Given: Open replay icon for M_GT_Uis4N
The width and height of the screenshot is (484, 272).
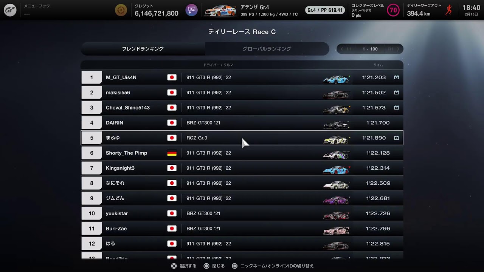Looking at the screenshot, I should coord(396,77).
